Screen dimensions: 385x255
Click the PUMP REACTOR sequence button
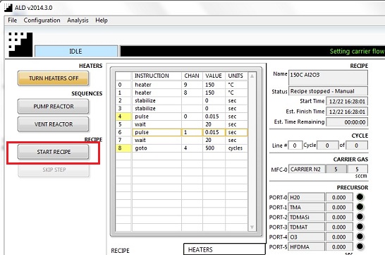pyautogui.click(x=54, y=107)
